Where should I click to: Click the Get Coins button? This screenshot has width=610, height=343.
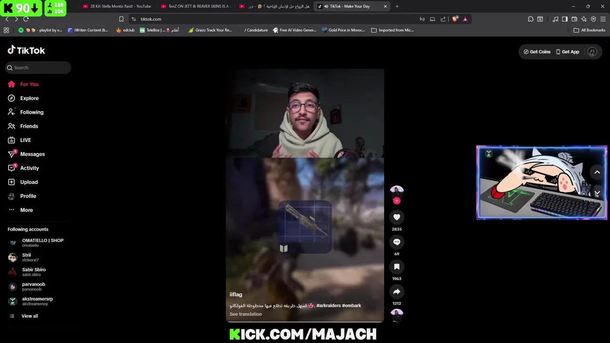pos(537,52)
